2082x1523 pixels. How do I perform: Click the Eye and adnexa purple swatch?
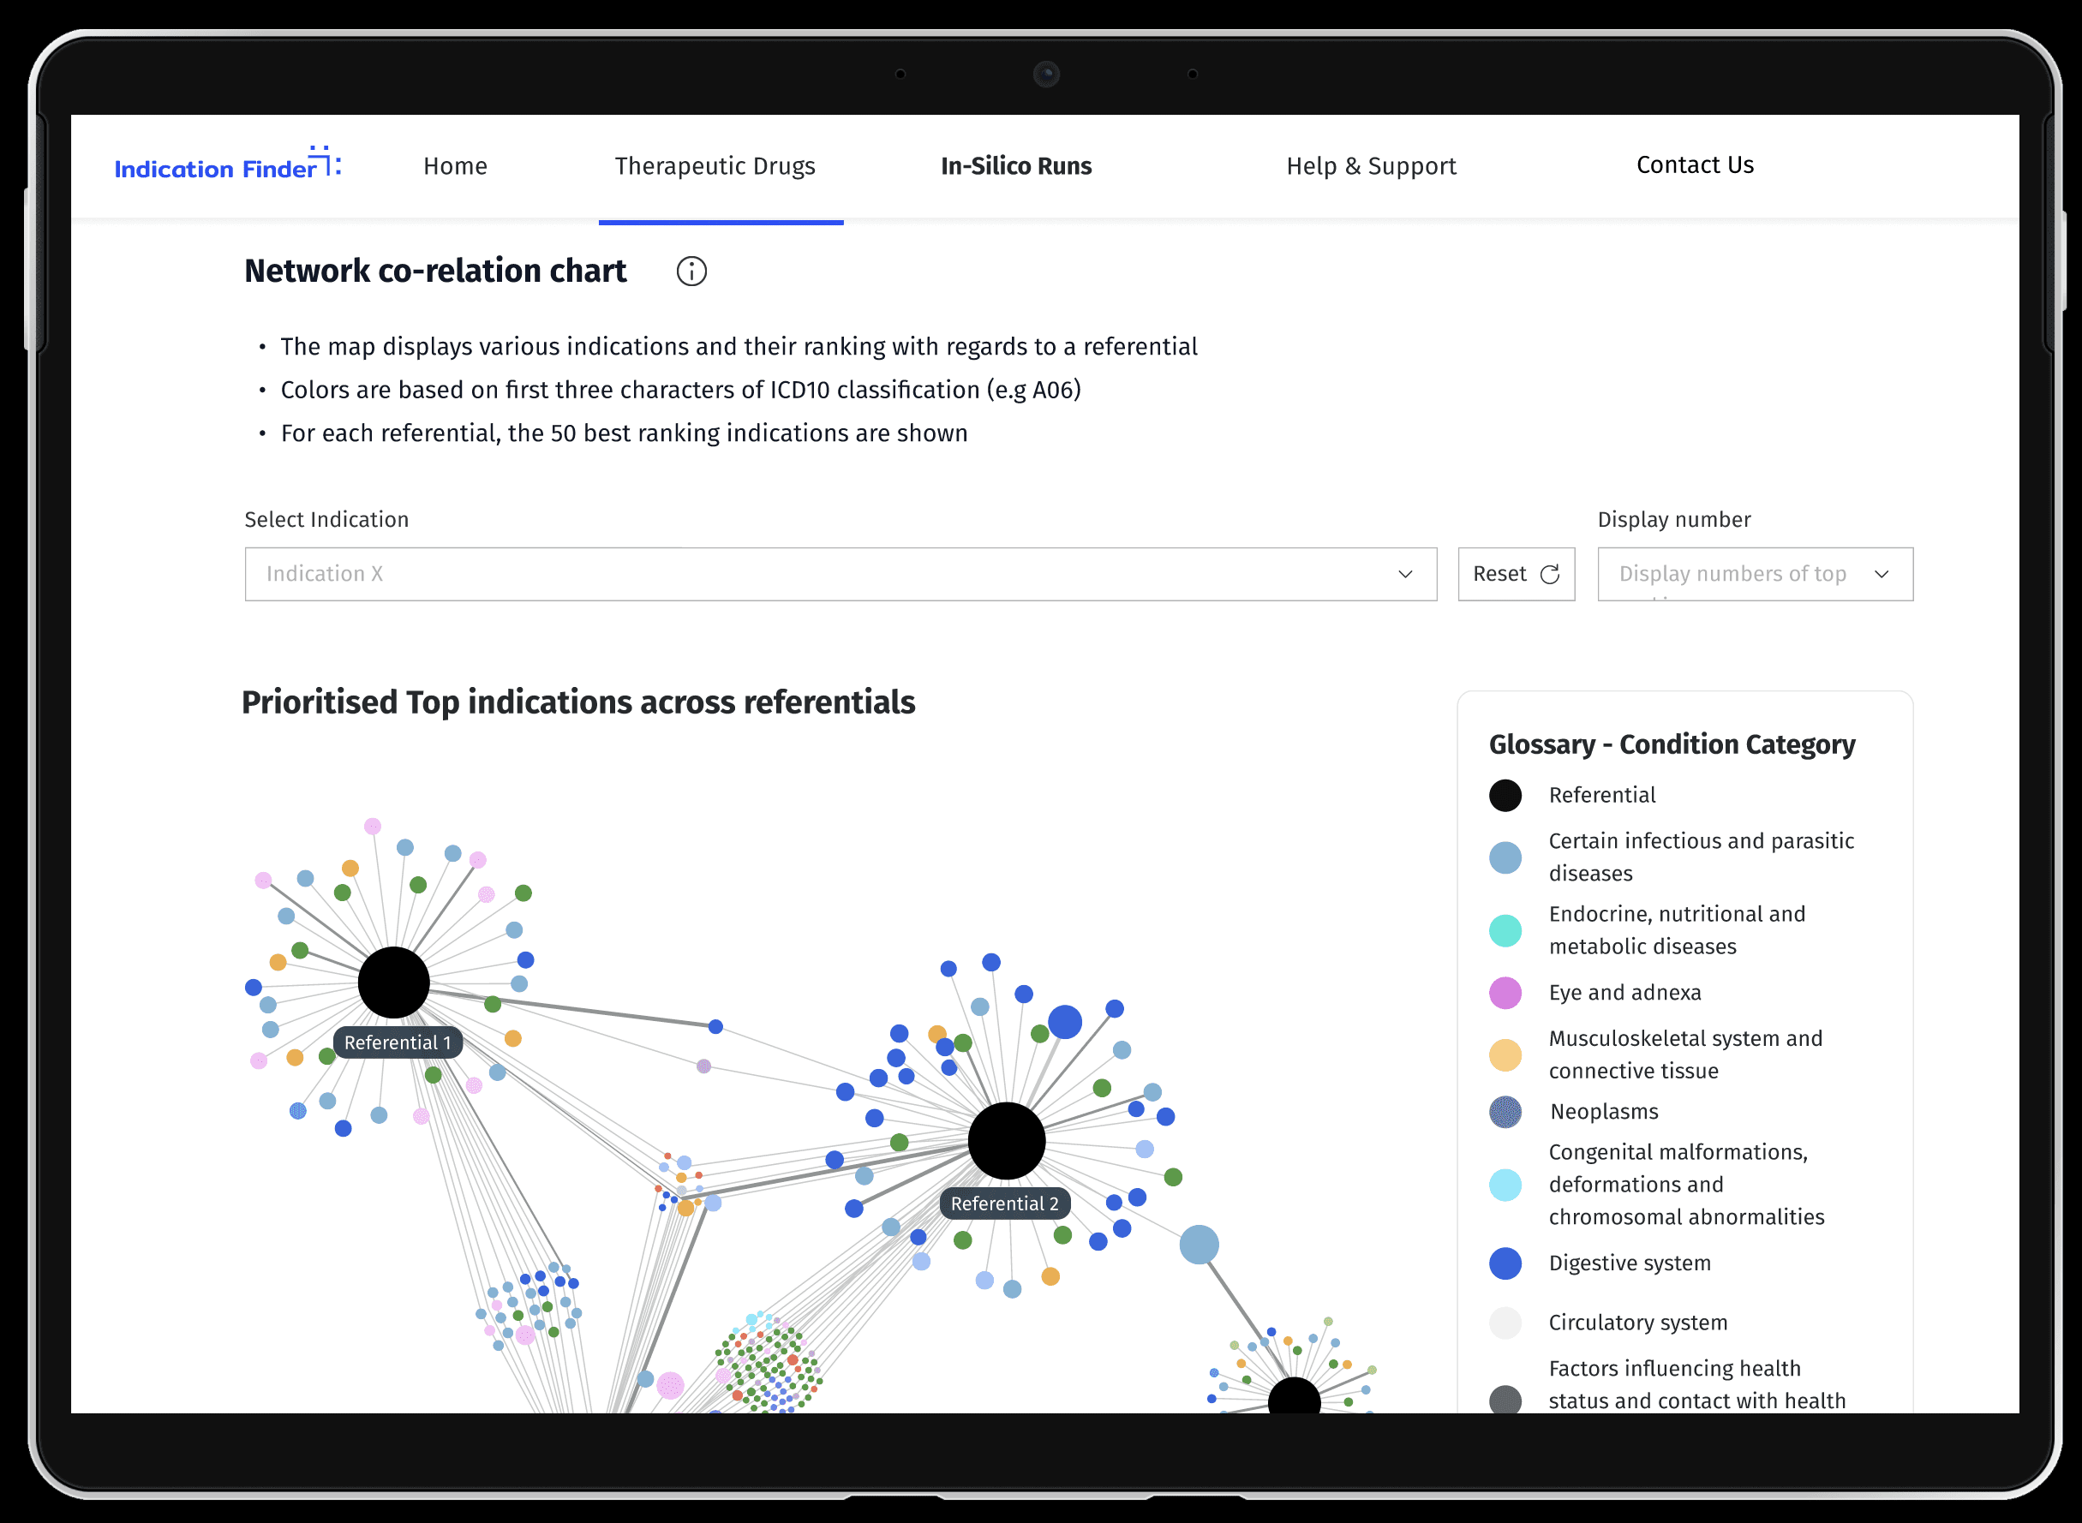[x=1505, y=993]
